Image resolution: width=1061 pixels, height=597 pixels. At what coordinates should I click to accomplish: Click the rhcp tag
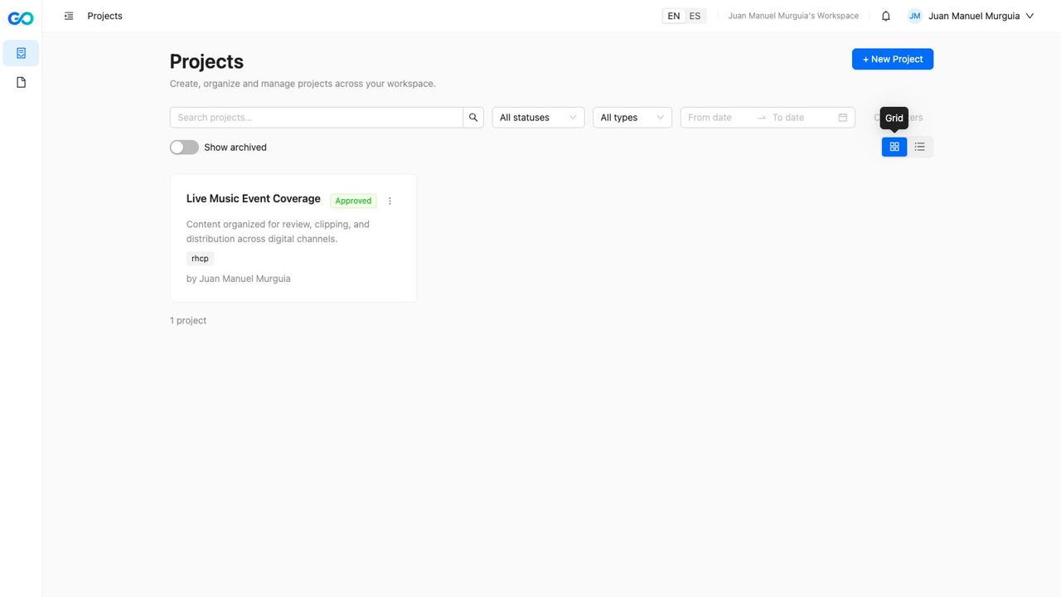tap(200, 259)
